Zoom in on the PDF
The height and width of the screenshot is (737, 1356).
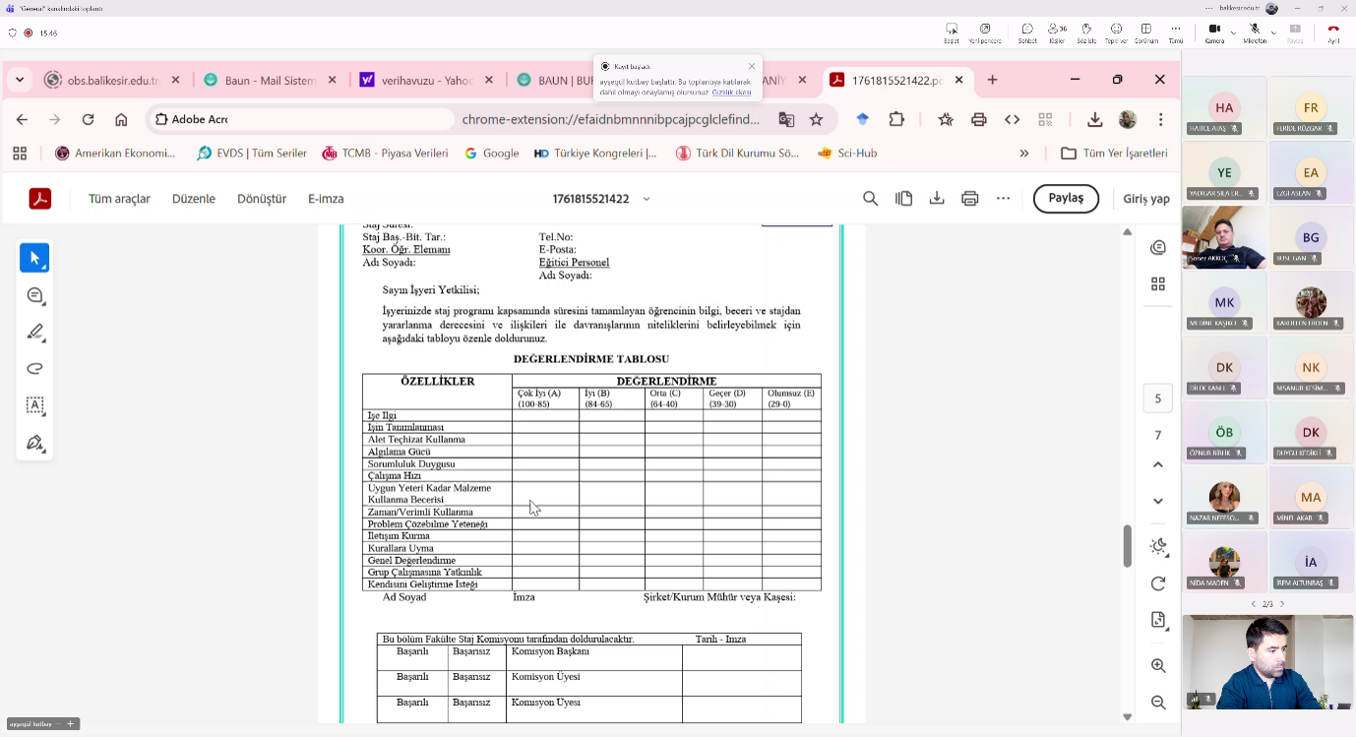[x=1158, y=665]
